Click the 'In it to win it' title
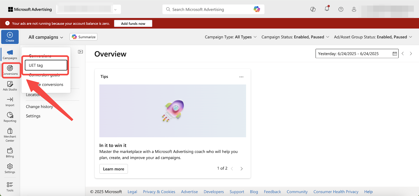The width and height of the screenshot is (419, 196). [x=113, y=145]
